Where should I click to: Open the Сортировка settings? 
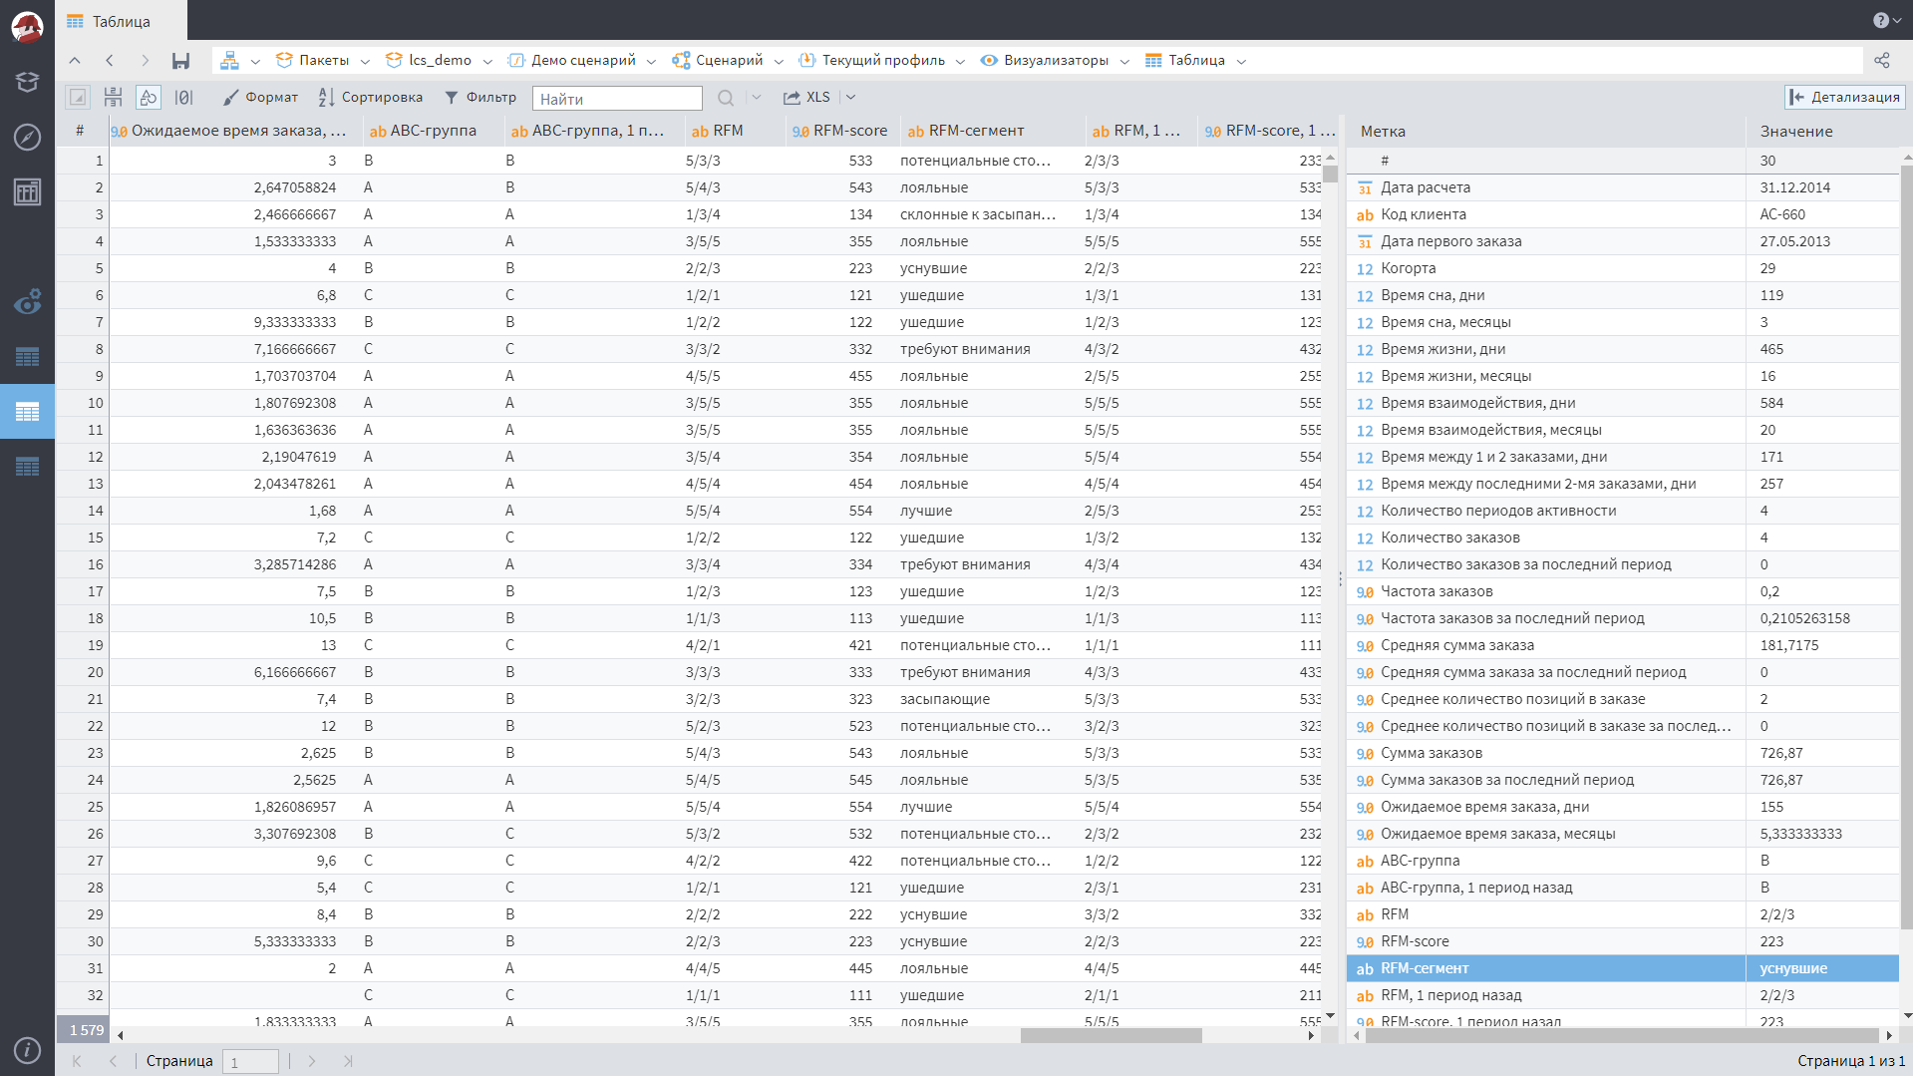click(370, 97)
